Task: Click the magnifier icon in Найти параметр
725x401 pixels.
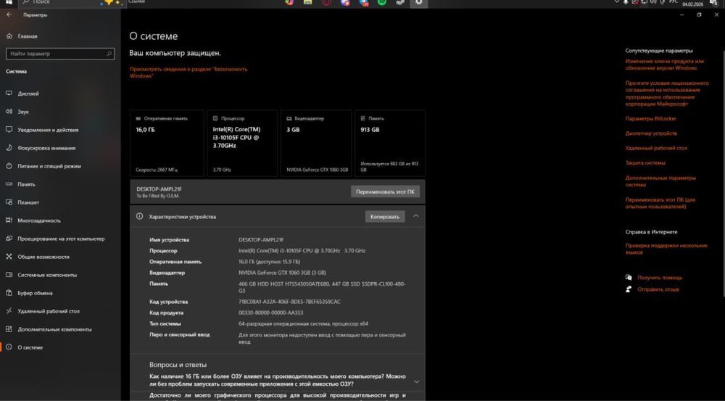Action: (x=109, y=54)
